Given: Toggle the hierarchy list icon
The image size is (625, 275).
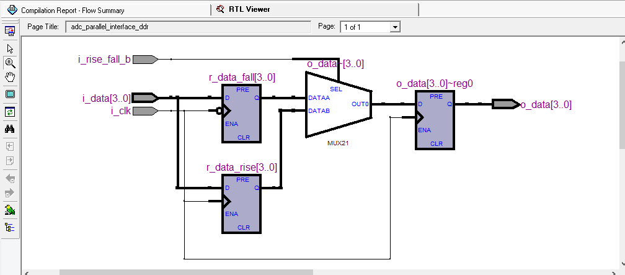Looking at the screenshot, I should [x=10, y=227].
